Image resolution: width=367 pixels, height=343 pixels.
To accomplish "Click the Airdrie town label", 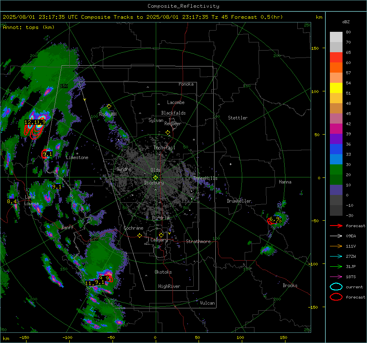I will pyautogui.click(x=161, y=218).
